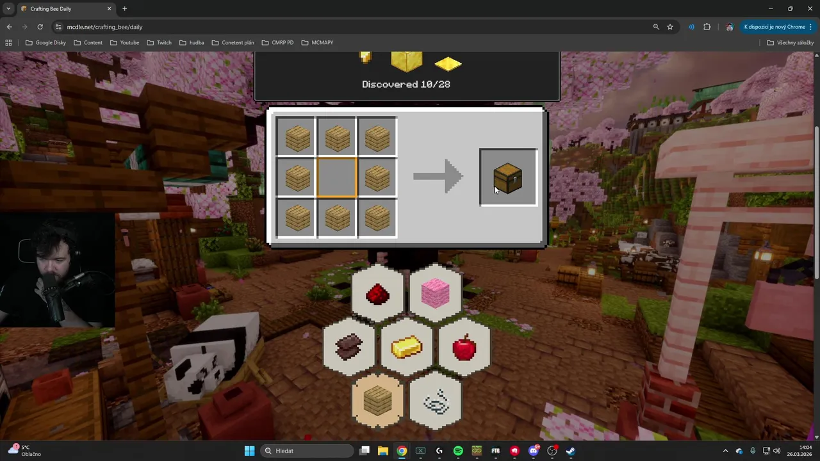Select the red apple ingredient hexagon
This screenshot has height=461, width=820.
464,347
